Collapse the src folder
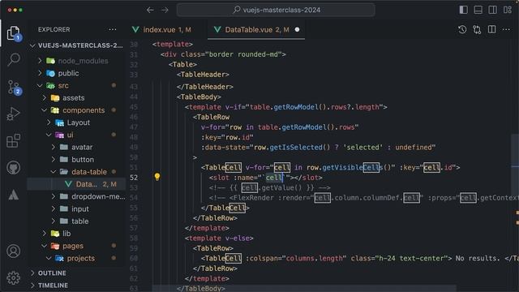 point(76,85)
